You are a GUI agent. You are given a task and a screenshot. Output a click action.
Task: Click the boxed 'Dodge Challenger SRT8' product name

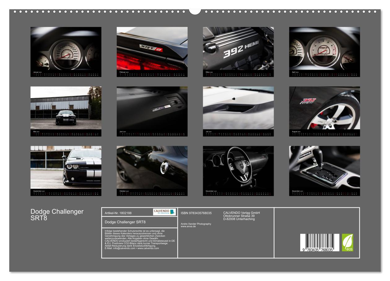[125, 222]
